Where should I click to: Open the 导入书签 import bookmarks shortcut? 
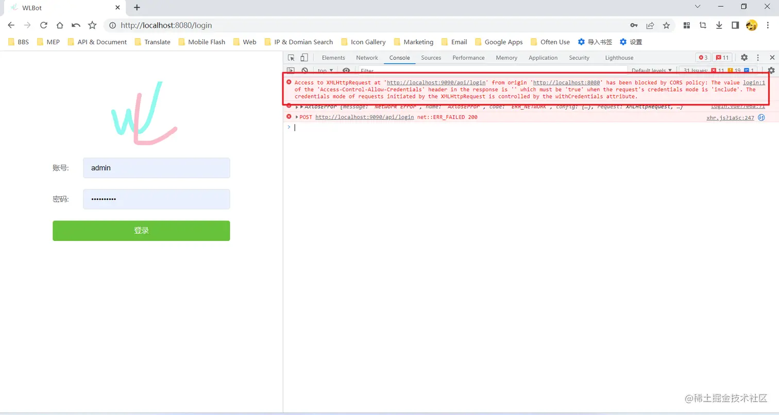[x=595, y=42]
